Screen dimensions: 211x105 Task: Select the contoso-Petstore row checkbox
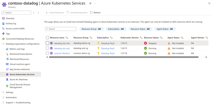pos(47,53)
